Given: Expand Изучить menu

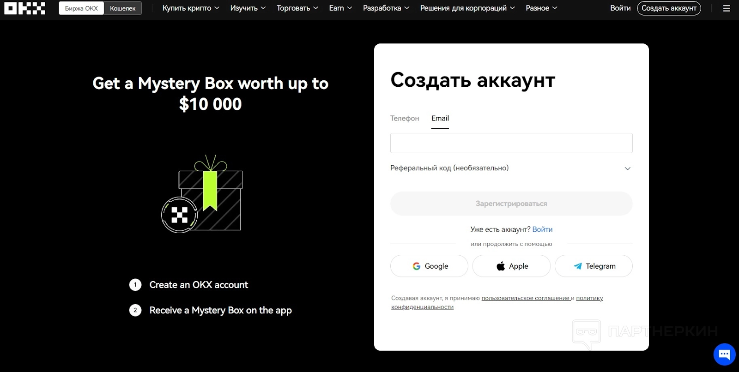Looking at the screenshot, I should coord(248,8).
